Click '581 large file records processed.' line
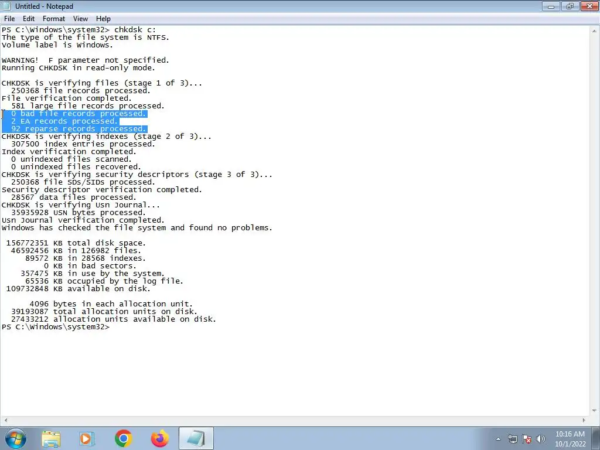 coord(88,106)
